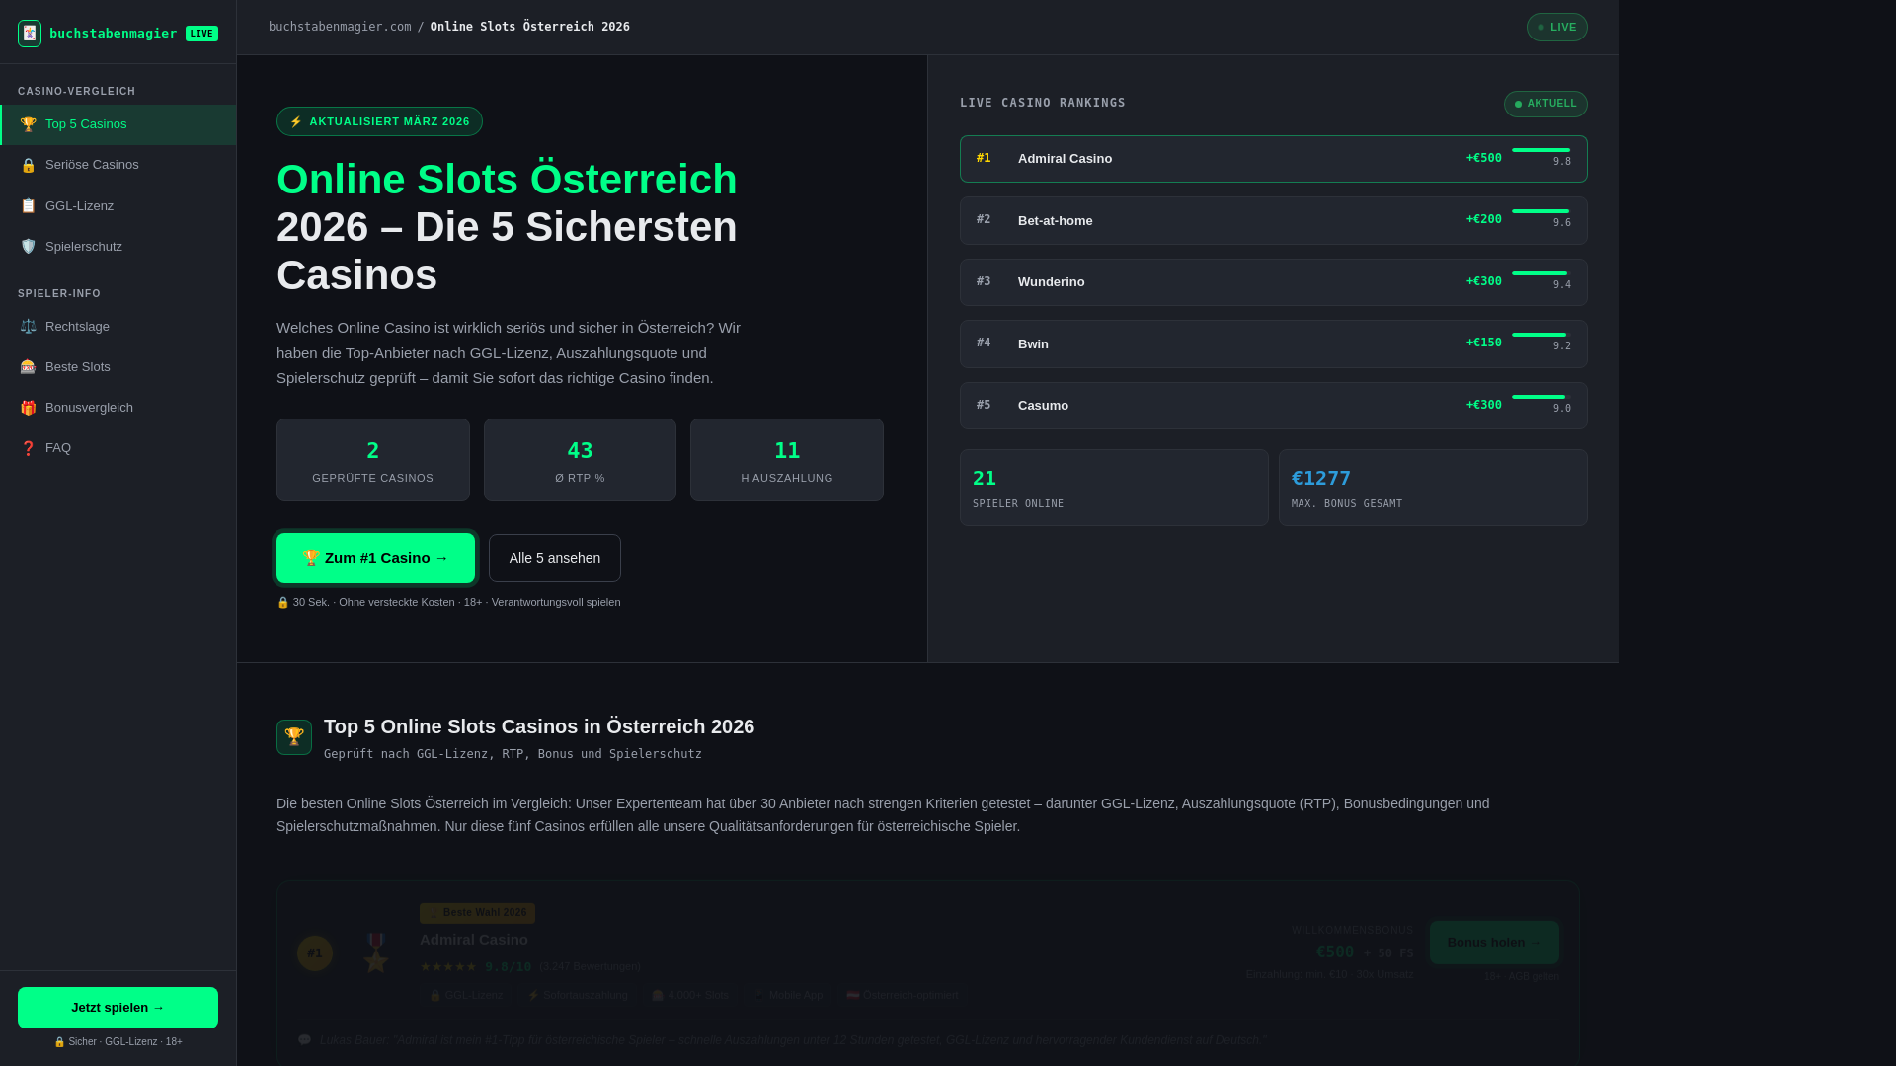This screenshot has height=1066, width=1896.
Task: Click the trophy icon next to Top 5 heading
Action: (x=294, y=737)
